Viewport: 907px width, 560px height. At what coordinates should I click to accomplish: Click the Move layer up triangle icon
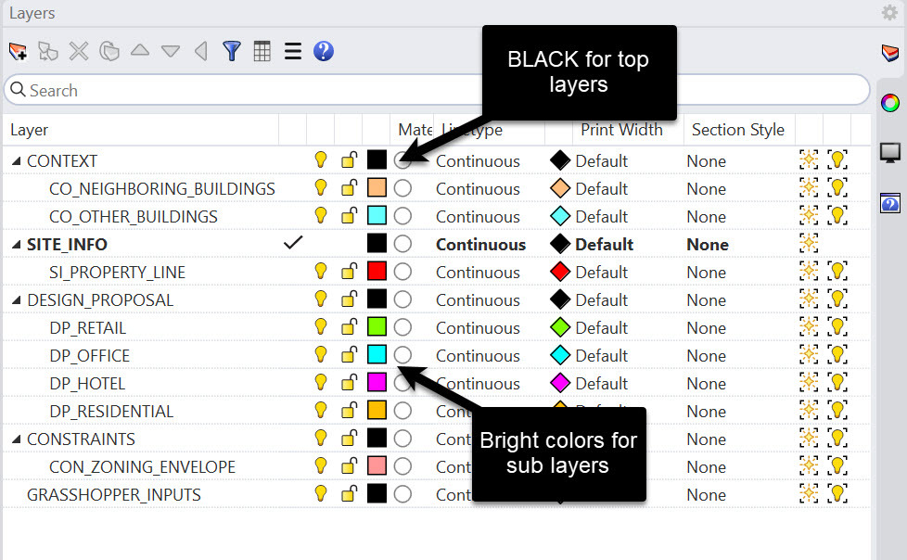140,50
